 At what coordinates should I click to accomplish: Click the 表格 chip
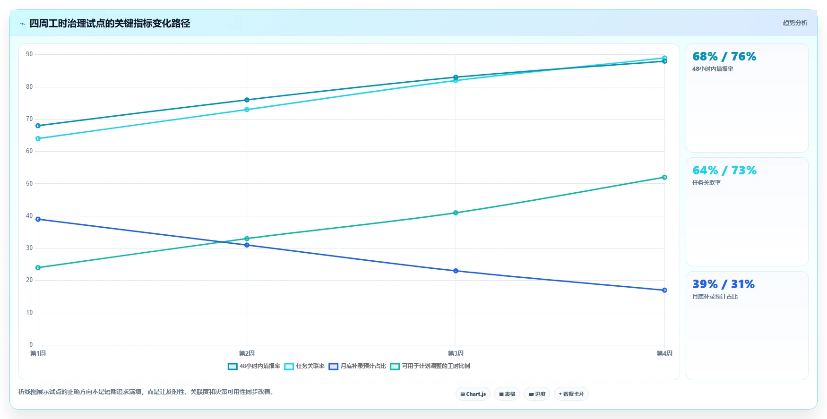pos(507,394)
